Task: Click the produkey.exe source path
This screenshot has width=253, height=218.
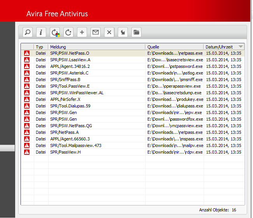Action: point(175,99)
